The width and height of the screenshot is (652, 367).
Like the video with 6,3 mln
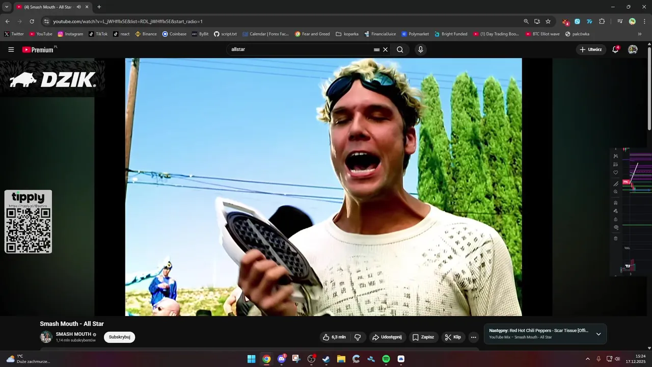(334, 337)
